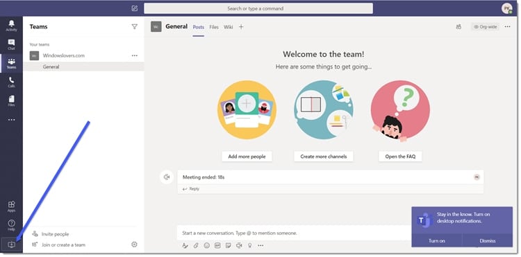Switch to the Wiki tab
This screenshot has height=257, width=521.
pyautogui.click(x=229, y=27)
